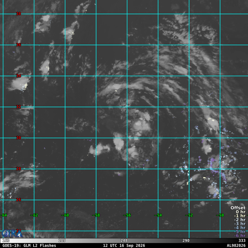Click the CIRA logo icon
The height and width of the screenshot is (248, 248).
[12, 234]
